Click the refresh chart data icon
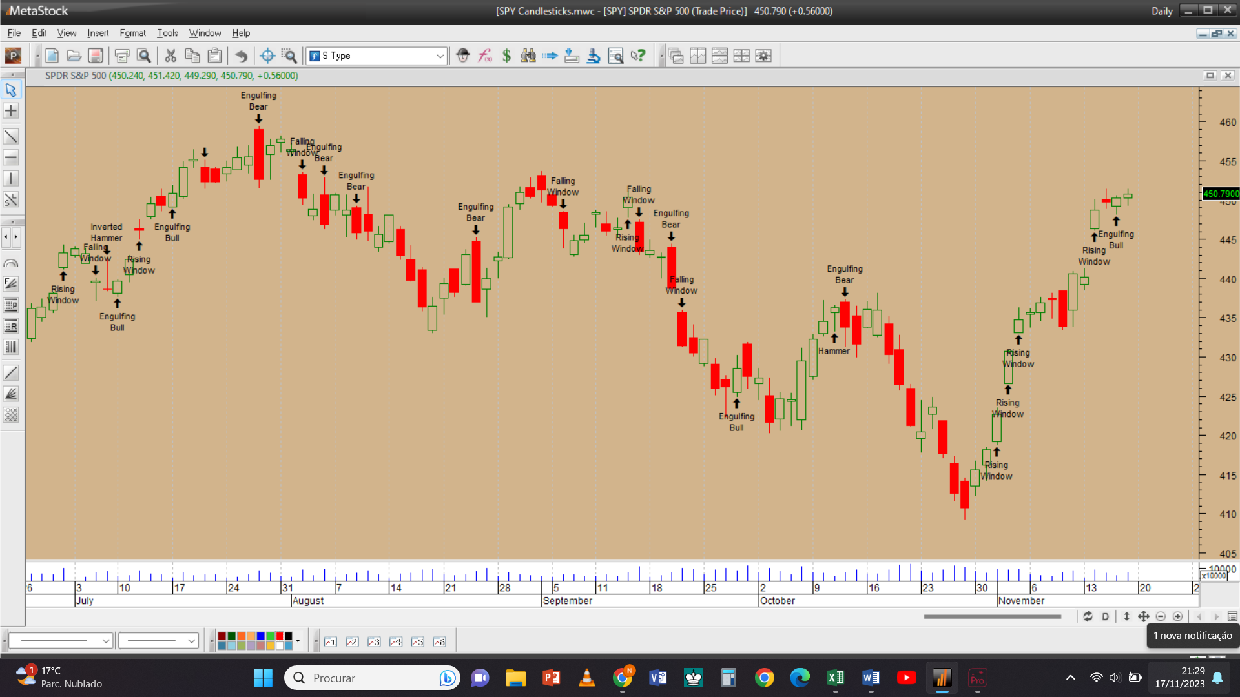The image size is (1240, 697). coord(1088,616)
